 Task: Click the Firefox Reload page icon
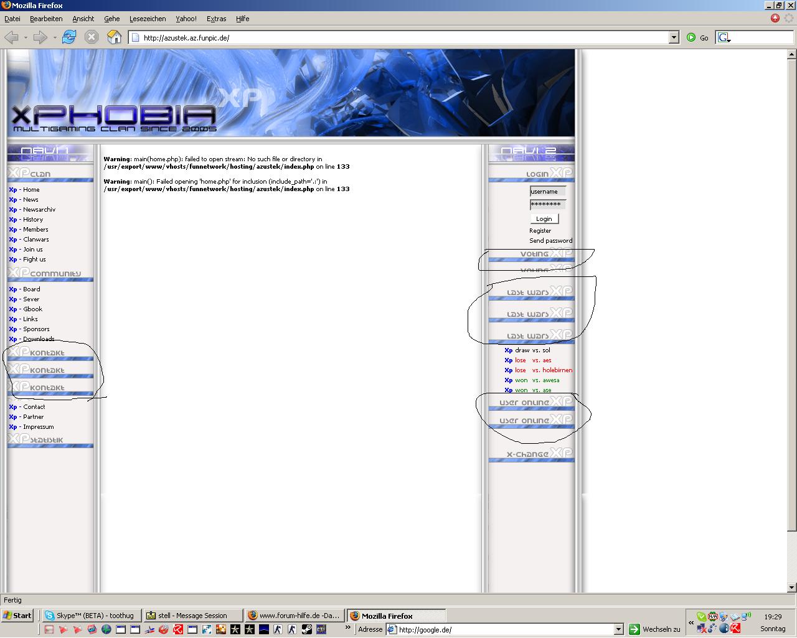click(x=69, y=37)
